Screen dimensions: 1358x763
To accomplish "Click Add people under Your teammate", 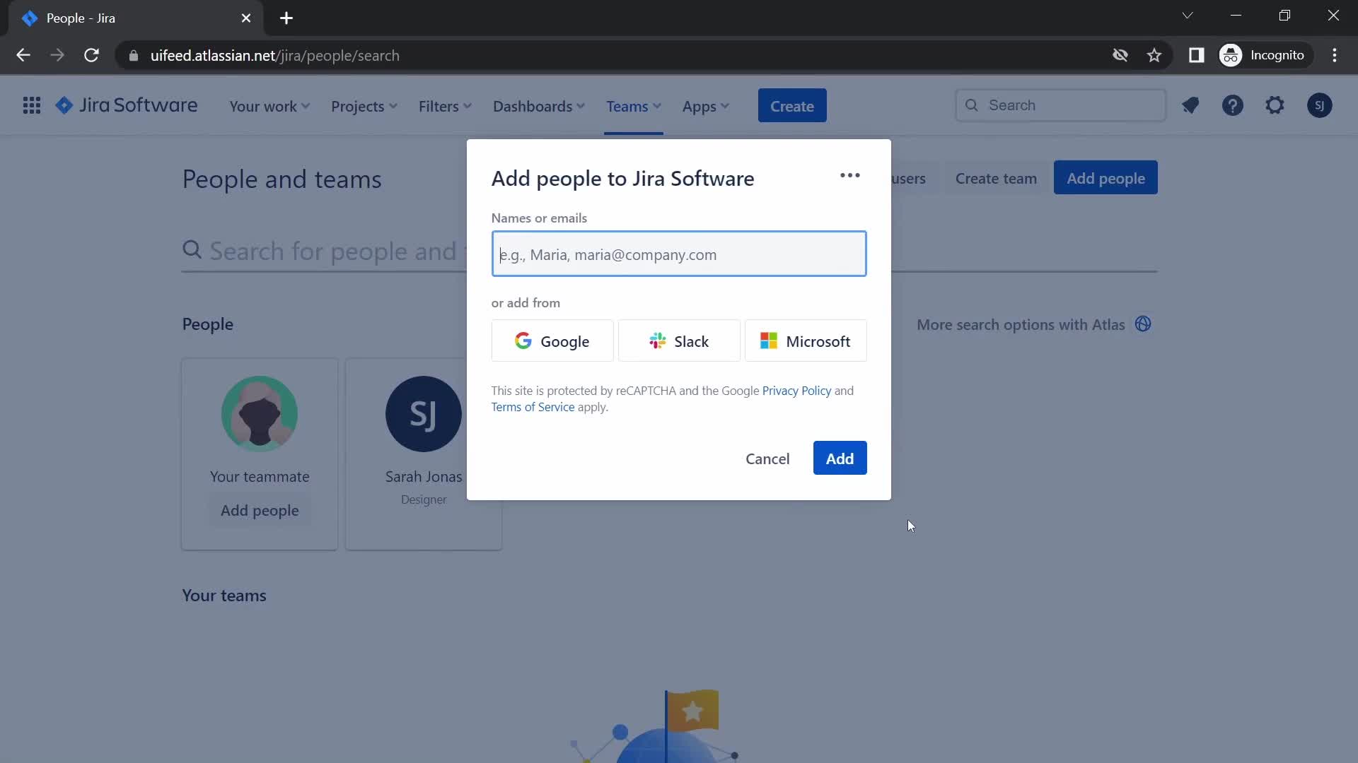I will (x=260, y=510).
